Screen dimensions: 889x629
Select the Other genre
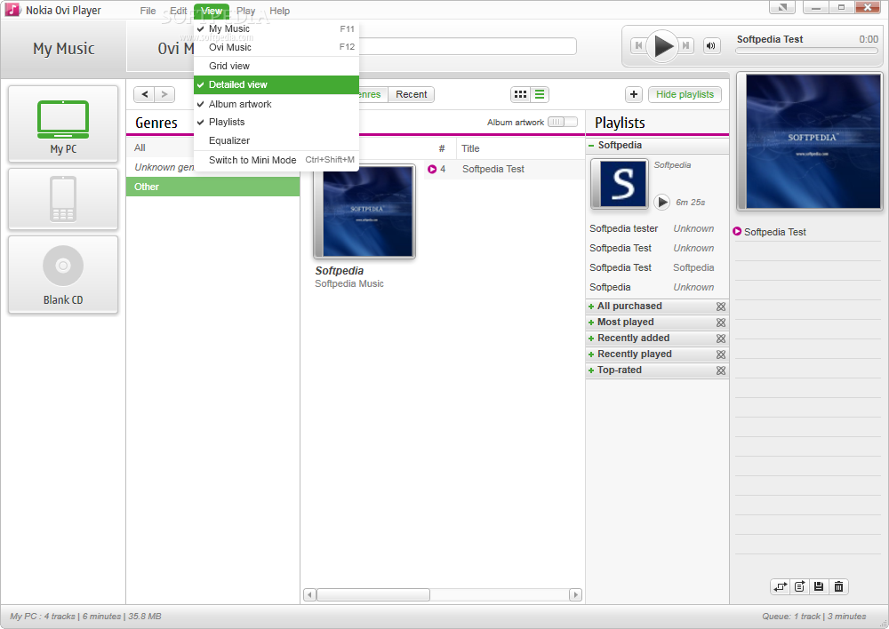coord(212,187)
